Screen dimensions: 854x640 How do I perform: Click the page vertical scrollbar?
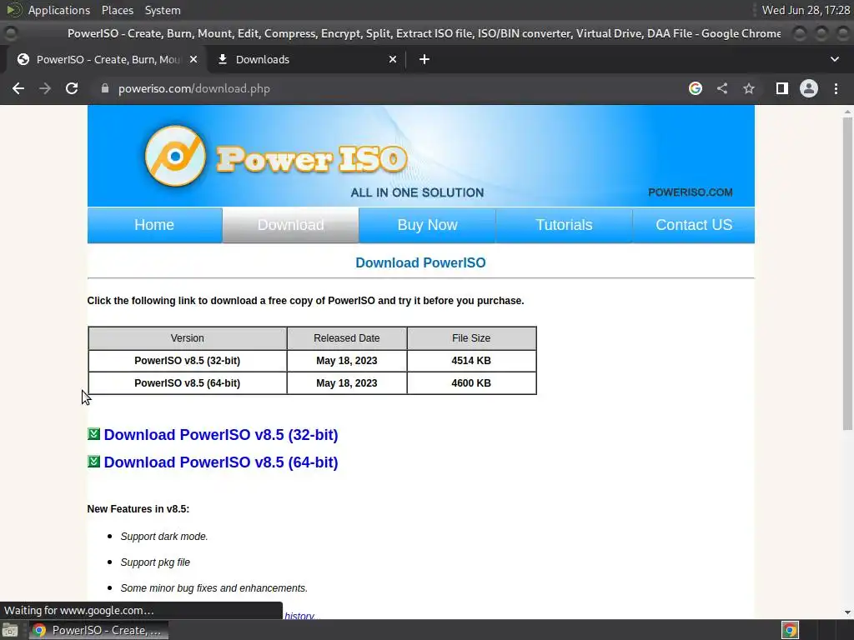[x=847, y=273]
